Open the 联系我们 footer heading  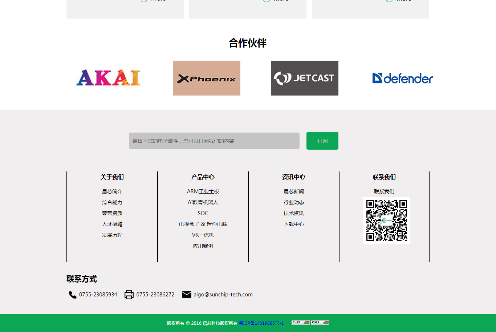pyautogui.click(x=384, y=177)
